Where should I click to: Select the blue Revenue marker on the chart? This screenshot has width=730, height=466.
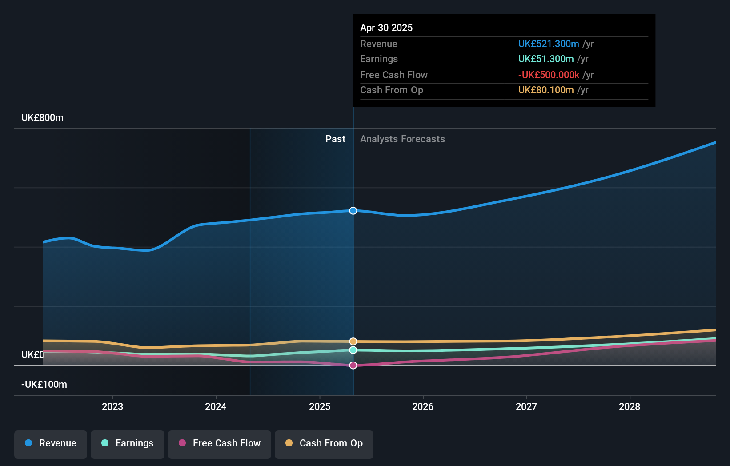coord(353,211)
